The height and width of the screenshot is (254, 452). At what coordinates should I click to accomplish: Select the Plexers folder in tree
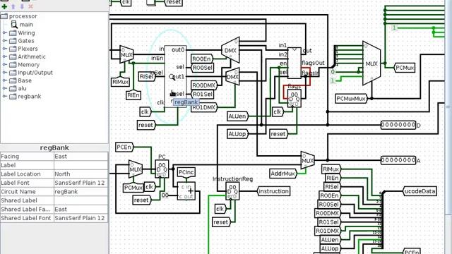tap(23, 49)
